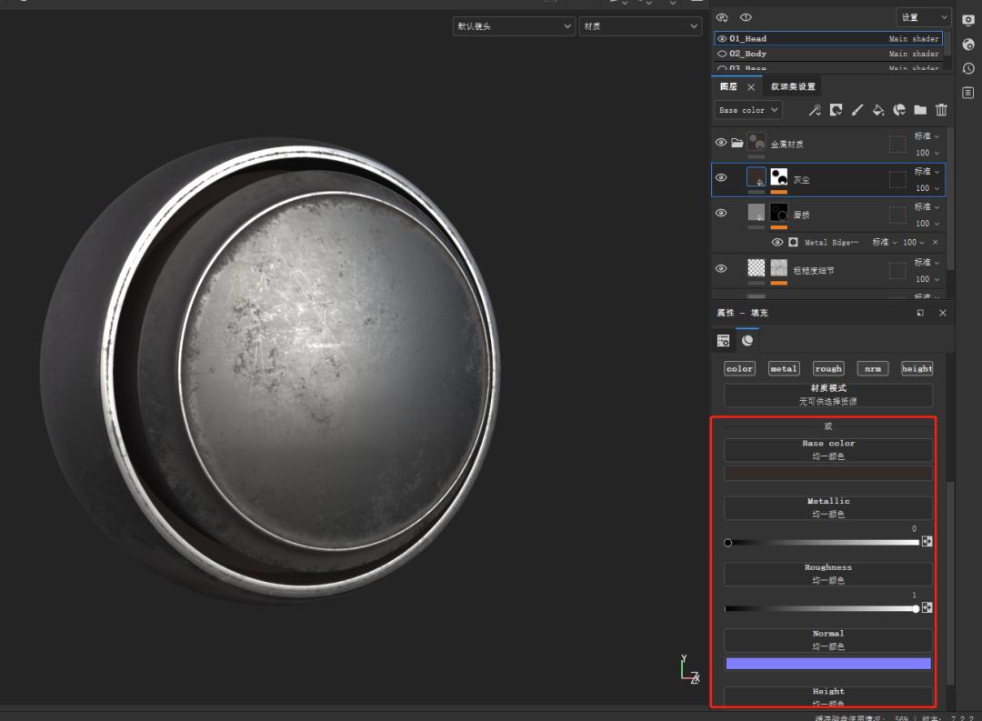This screenshot has width=982, height=721.
Task: Hide the 灰尘 layer
Action: tap(721, 178)
